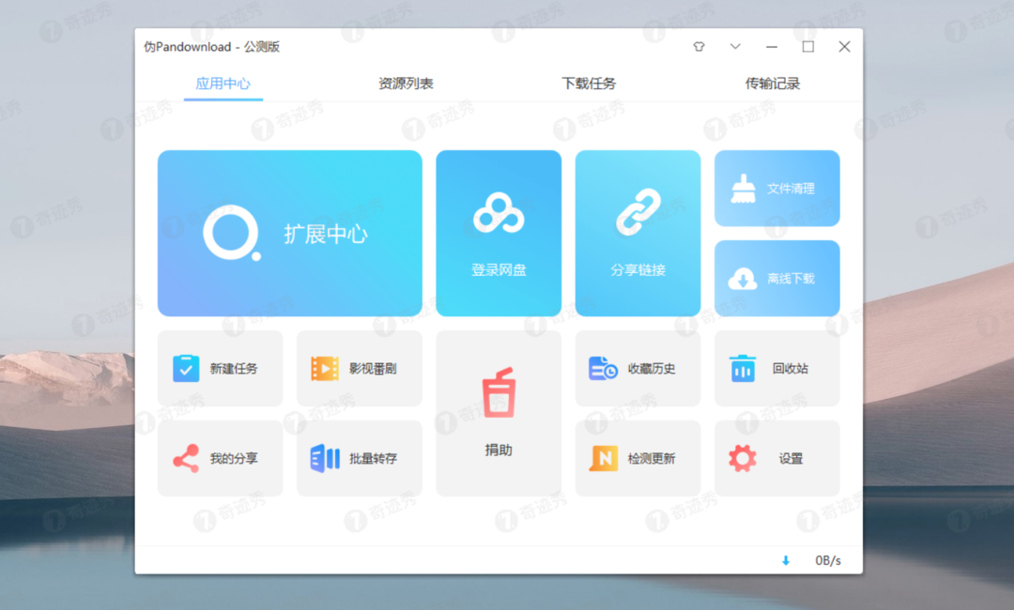Click the 扩展中心 magnifier circle icon
Viewport: 1014px width, 610px height.
[232, 234]
